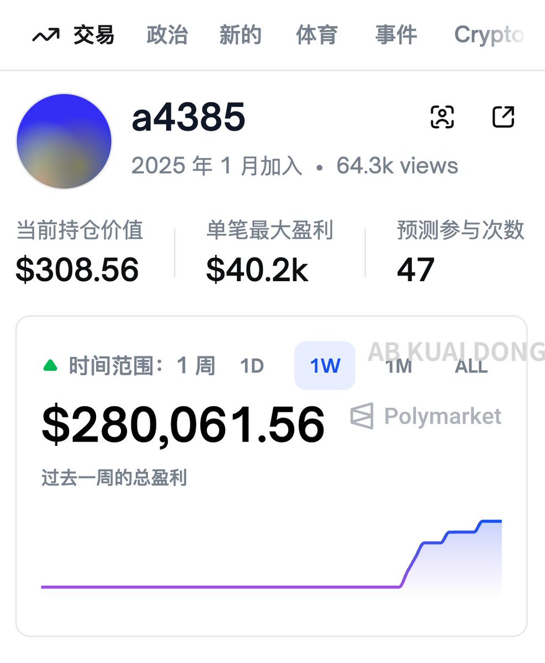Click the $40.2k biggest win value
Screen dimensions: 545x663
click(x=257, y=270)
